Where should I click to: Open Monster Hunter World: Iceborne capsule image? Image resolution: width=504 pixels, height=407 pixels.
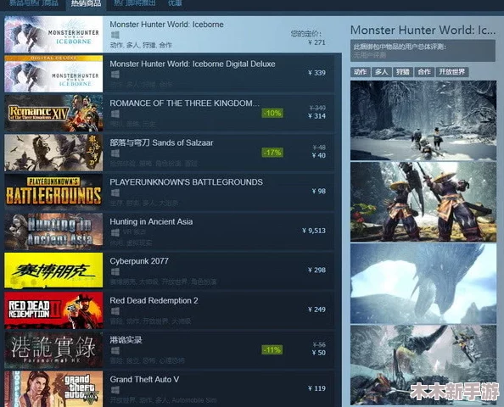[x=53, y=35]
